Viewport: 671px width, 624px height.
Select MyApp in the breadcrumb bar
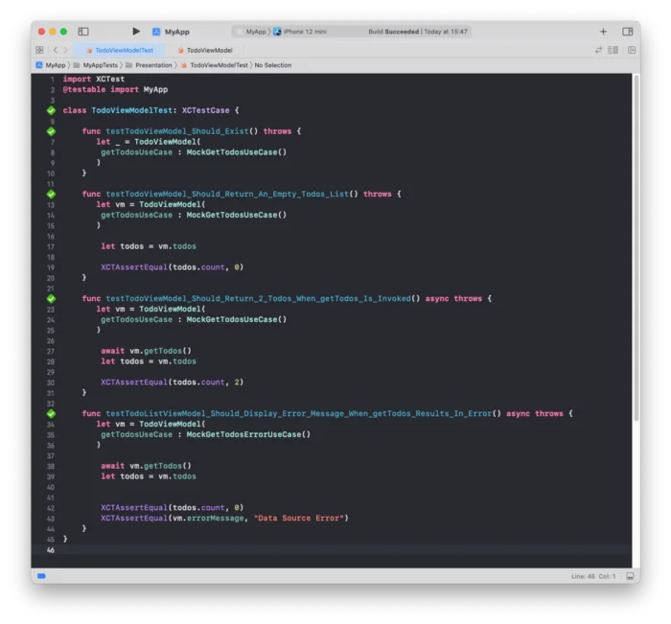[x=51, y=65]
